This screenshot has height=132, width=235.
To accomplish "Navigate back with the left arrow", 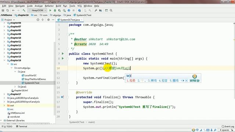I will pyautogui.click(x=13, y=10).
